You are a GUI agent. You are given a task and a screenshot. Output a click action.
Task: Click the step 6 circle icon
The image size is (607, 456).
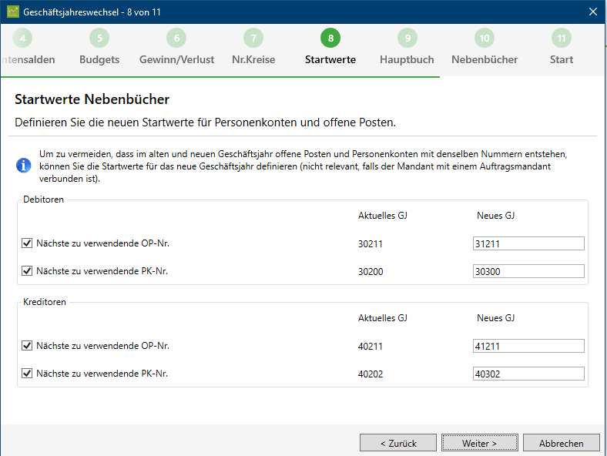tap(176, 38)
